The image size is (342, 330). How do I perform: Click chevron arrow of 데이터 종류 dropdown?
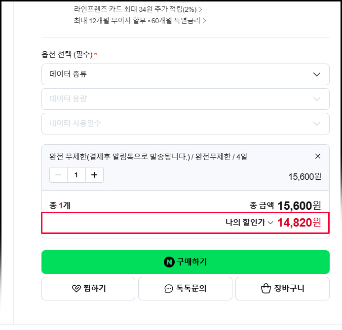(x=317, y=74)
